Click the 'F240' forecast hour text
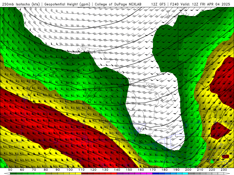The height and width of the screenshot is (175, 234). [x=174, y=4]
